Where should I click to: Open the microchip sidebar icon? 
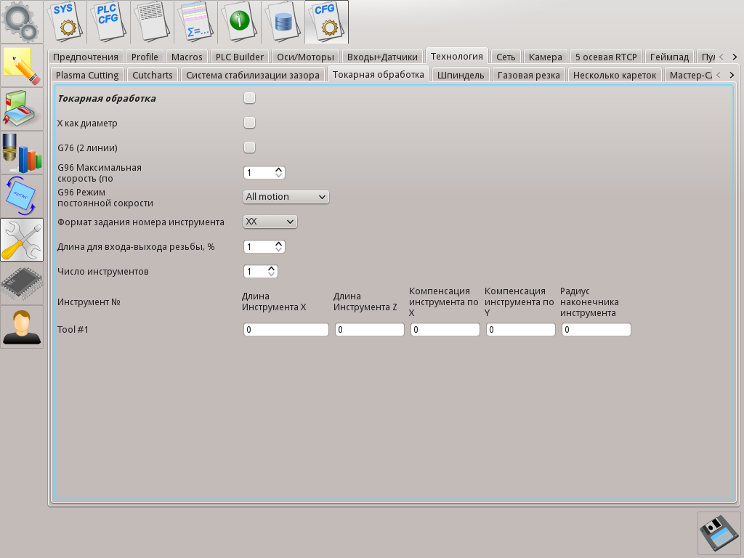click(x=22, y=283)
